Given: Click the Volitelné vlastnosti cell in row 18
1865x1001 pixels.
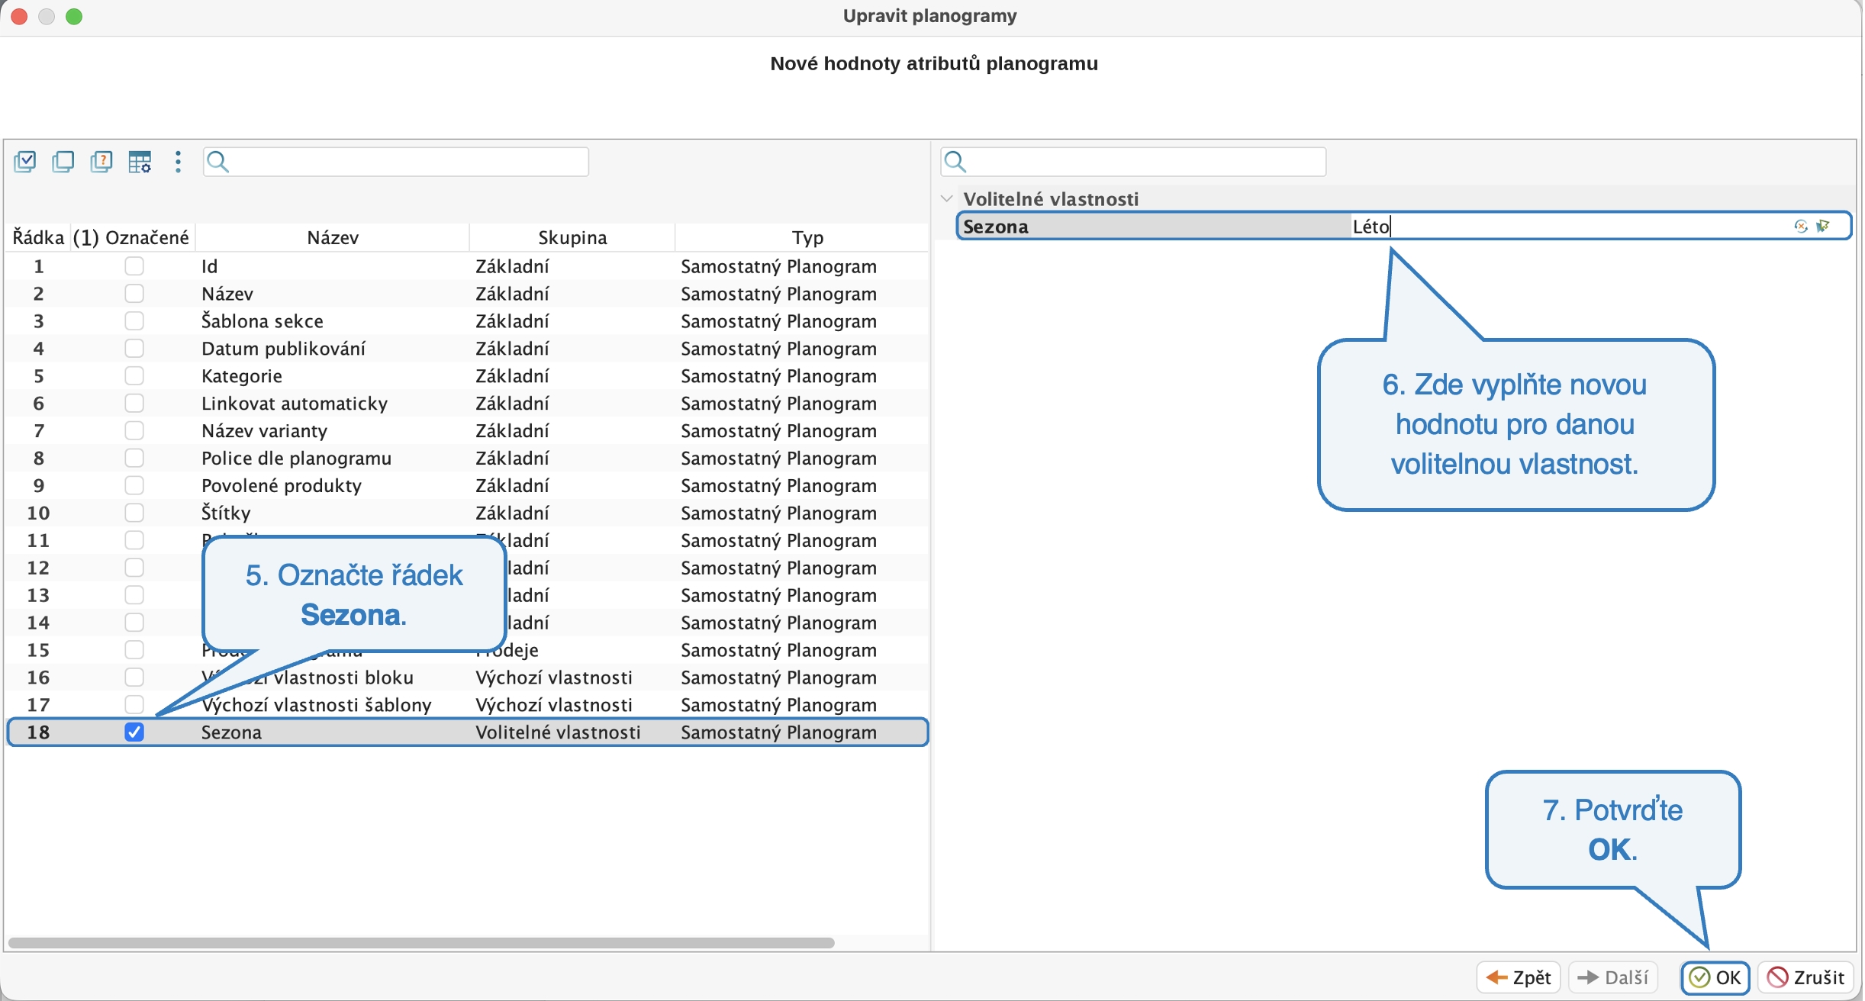Looking at the screenshot, I should point(558,732).
